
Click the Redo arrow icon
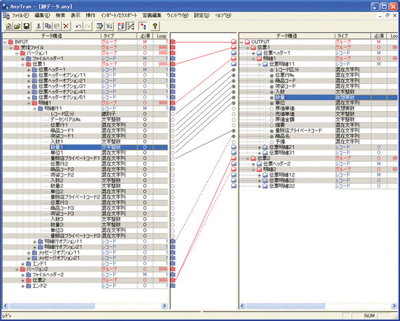[x=87, y=26]
